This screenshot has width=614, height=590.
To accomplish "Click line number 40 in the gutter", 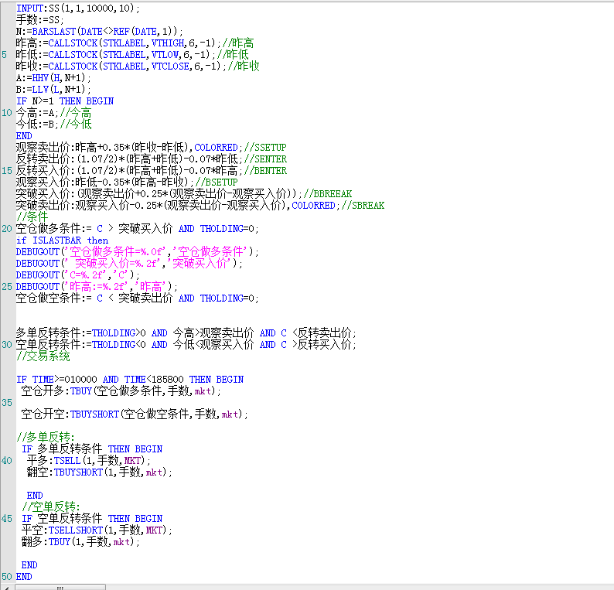I will click(7, 460).
